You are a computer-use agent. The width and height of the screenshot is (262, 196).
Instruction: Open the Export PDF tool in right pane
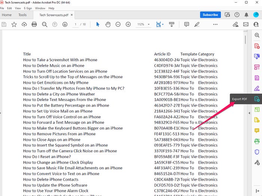pos(257,99)
